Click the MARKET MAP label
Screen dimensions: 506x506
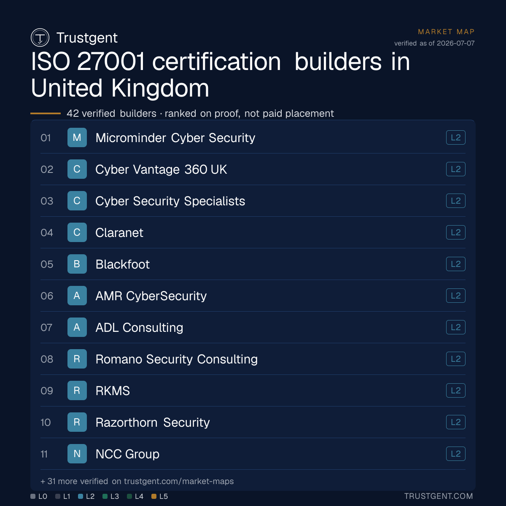pos(446,32)
